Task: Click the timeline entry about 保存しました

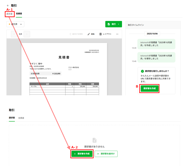Action: (x=156, y=57)
